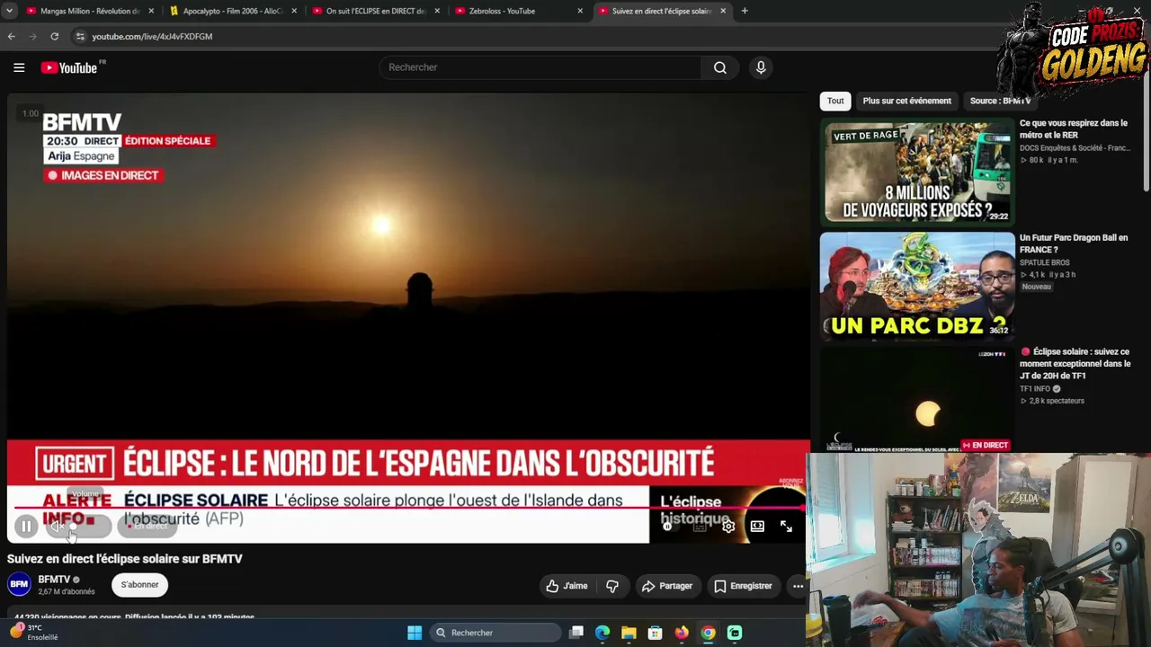
Task: Open Task View in the taskbar
Action: point(576,633)
